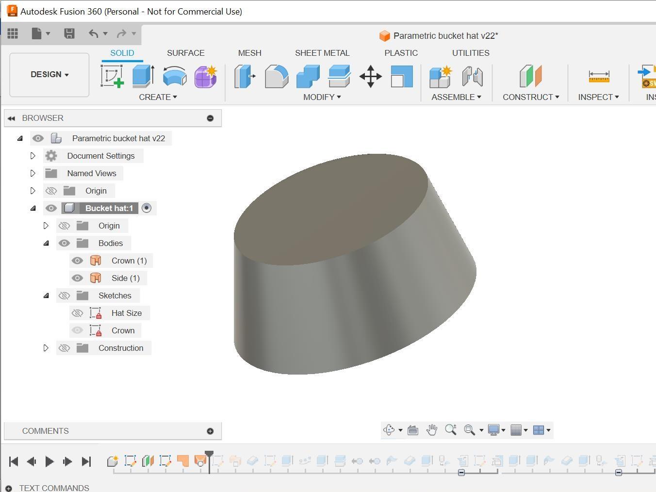Click the Save icon
This screenshot has height=492, width=656.
pos(69,33)
